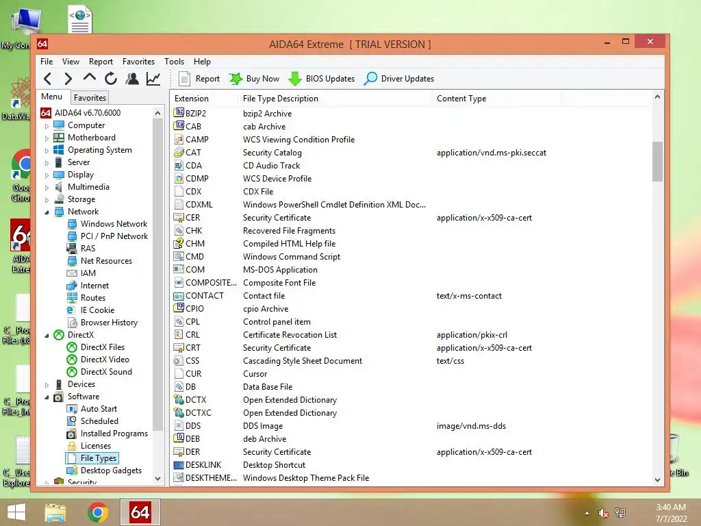This screenshot has height=526, width=701.
Task: Click the up-level arrow toolbar icon
Action: (90, 78)
